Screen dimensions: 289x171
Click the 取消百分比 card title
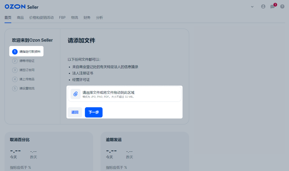tap(20, 140)
